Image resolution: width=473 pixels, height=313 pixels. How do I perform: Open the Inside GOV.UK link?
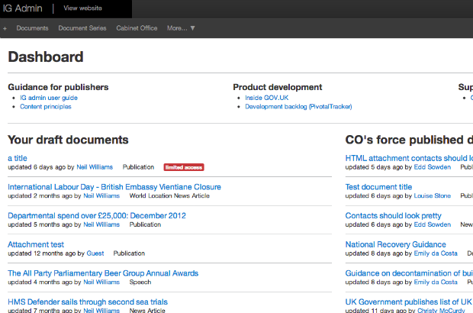tap(267, 98)
